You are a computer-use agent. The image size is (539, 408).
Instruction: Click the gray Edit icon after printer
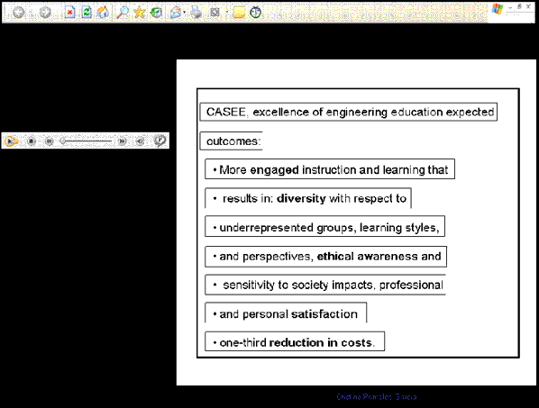(x=215, y=13)
